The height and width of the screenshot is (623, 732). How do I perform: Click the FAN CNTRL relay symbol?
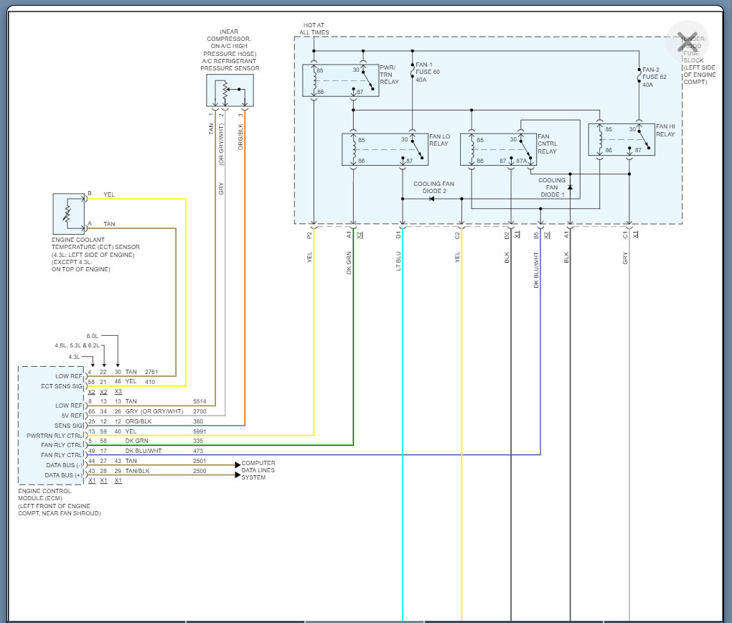497,149
